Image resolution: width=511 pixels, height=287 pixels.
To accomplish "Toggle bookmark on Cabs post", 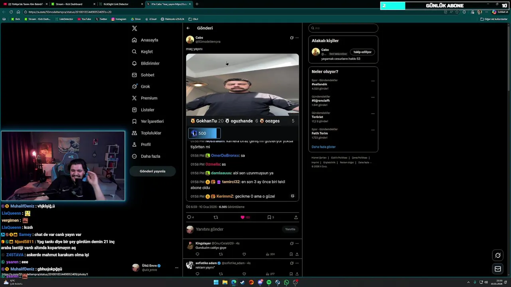I will coord(271,217).
